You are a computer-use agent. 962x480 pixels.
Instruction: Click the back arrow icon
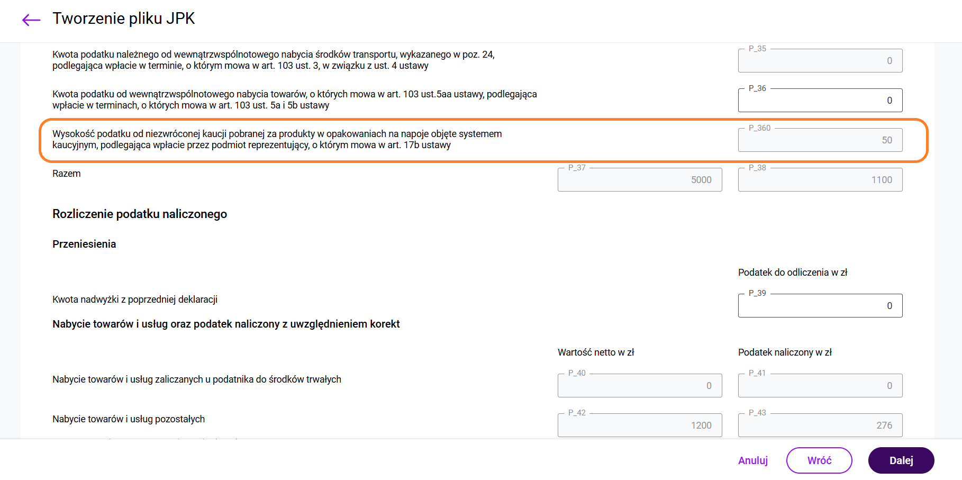click(31, 20)
